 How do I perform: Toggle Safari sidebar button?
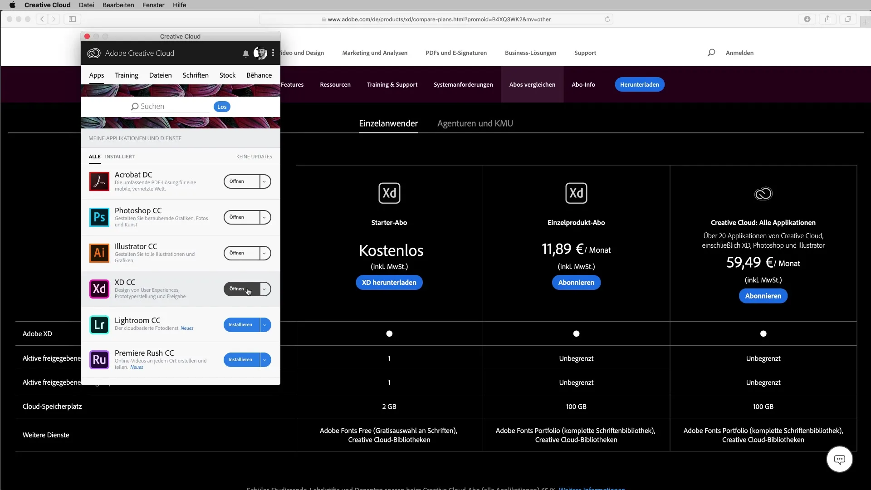72,19
